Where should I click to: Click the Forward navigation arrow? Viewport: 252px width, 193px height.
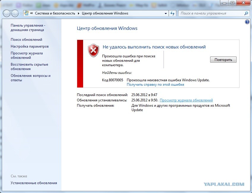pyautogui.click(x=15, y=13)
